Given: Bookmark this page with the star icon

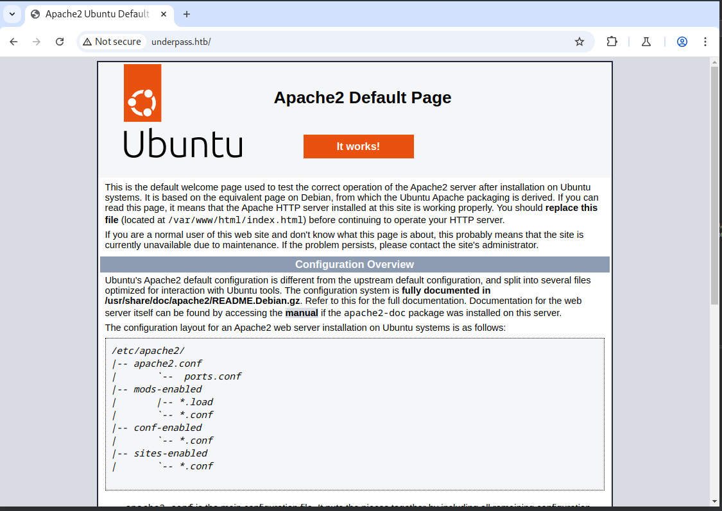Looking at the screenshot, I should tap(580, 42).
